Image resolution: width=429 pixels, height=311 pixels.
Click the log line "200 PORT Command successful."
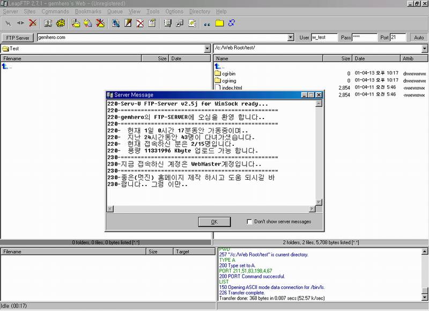252,276
